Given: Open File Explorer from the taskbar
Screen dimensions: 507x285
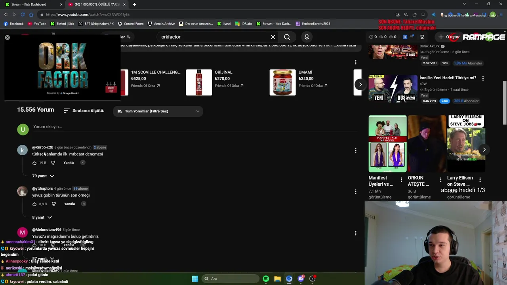Looking at the screenshot, I should coord(277,279).
